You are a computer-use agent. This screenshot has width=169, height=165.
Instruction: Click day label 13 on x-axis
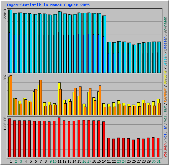click(x=69, y=161)
